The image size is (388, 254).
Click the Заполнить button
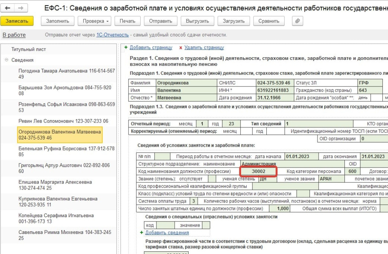tap(58, 21)
